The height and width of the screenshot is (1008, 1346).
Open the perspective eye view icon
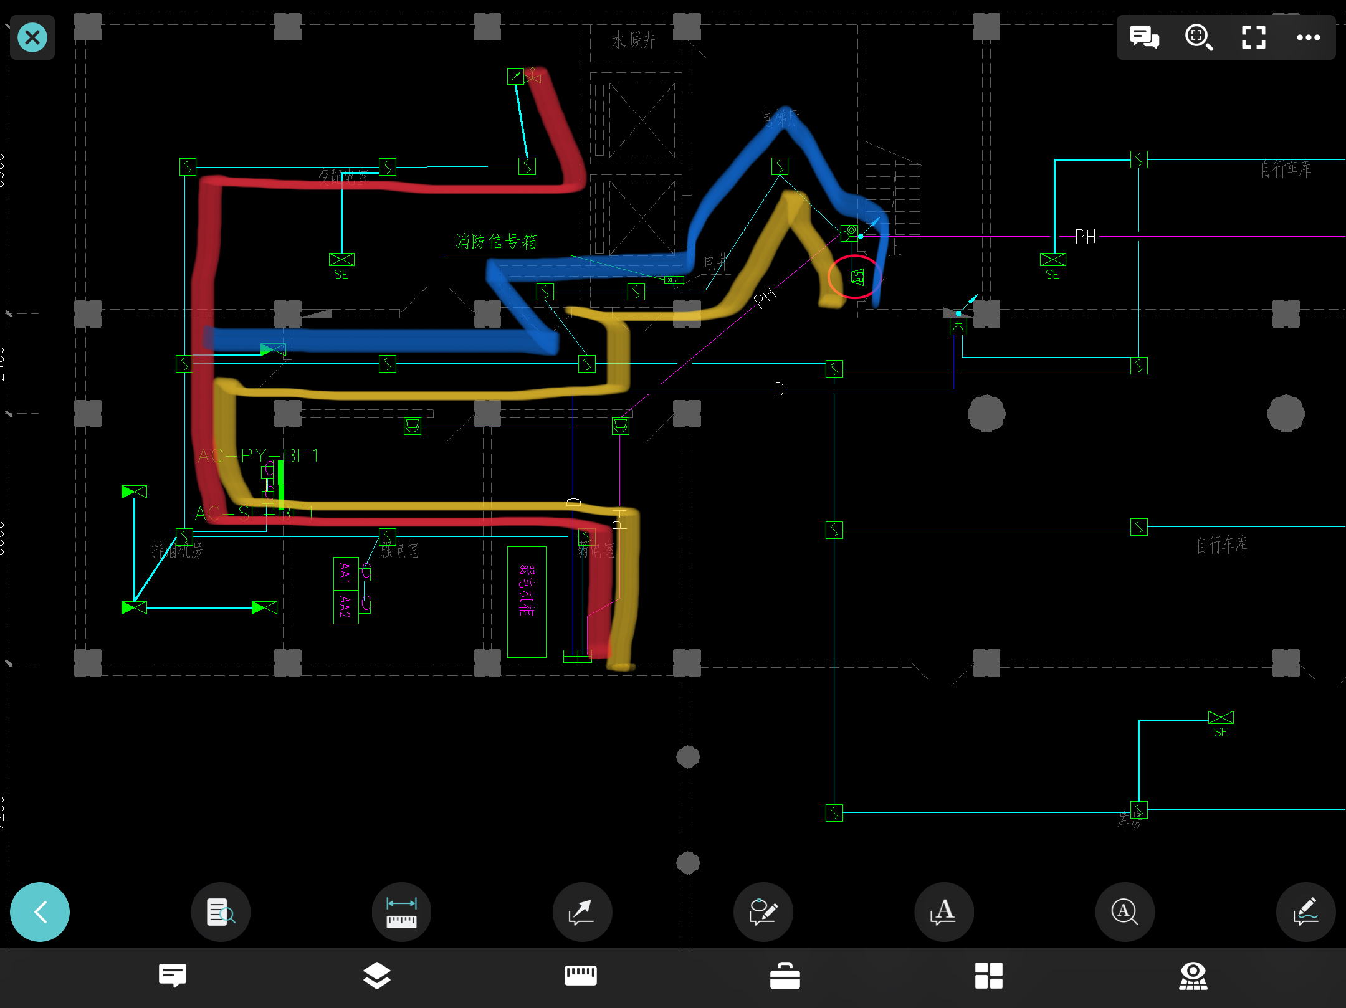(x=1193, y=975)
